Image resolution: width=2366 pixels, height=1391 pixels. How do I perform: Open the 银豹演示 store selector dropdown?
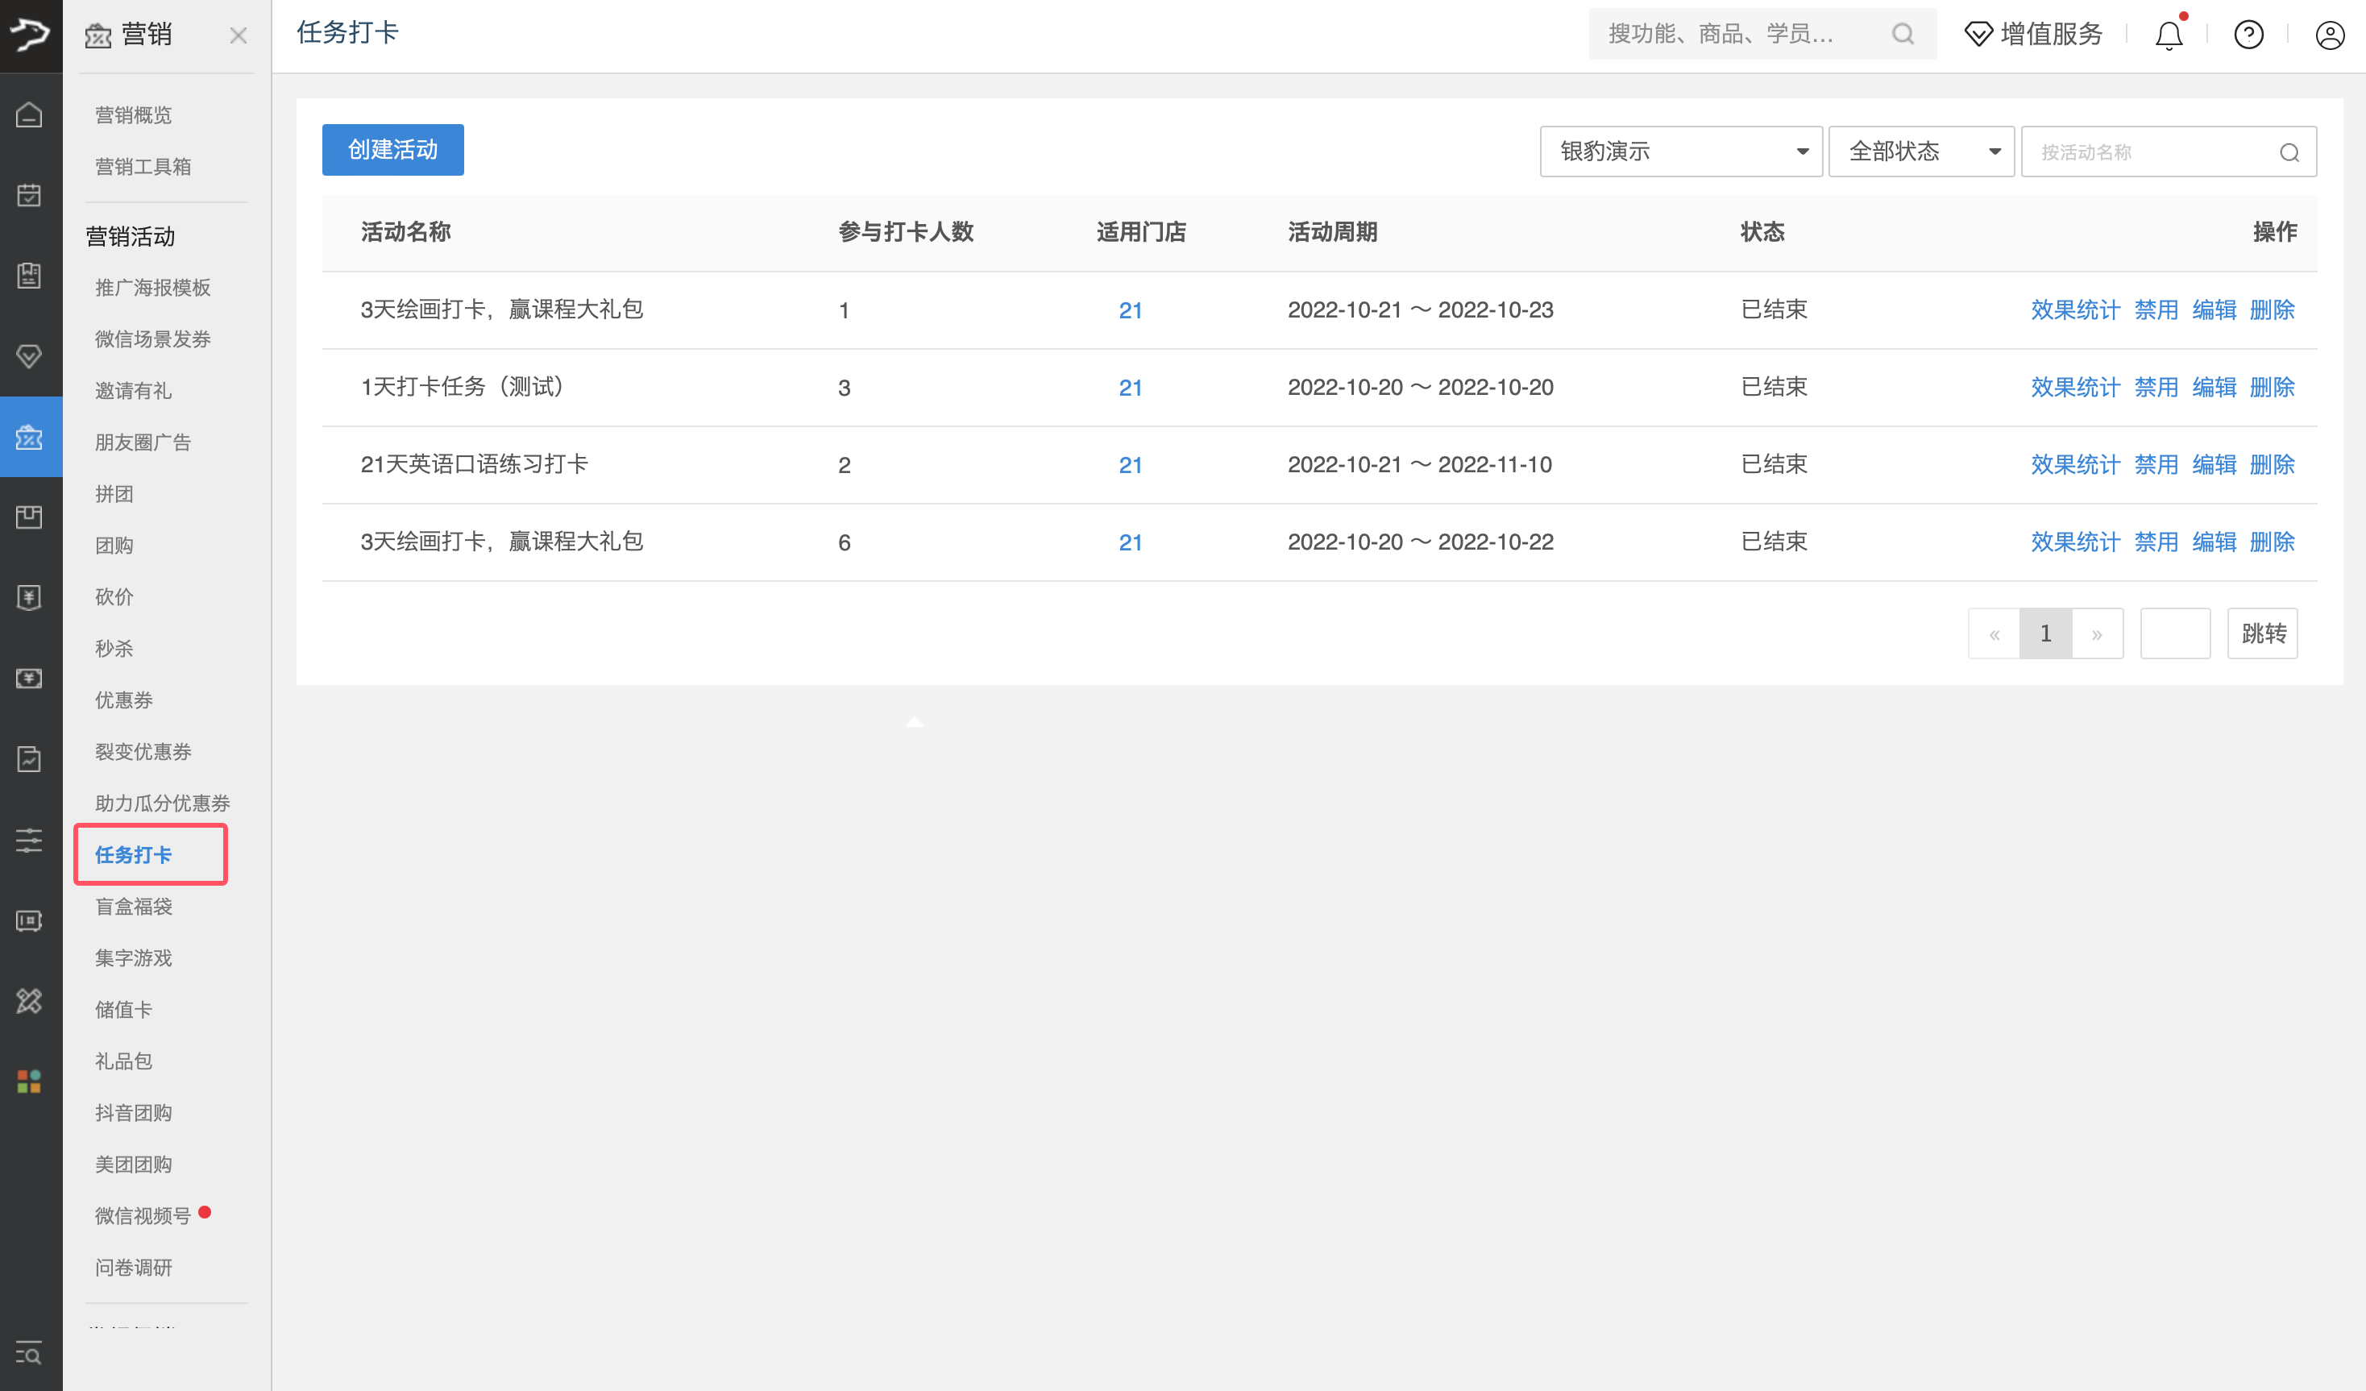[1680, 152]
